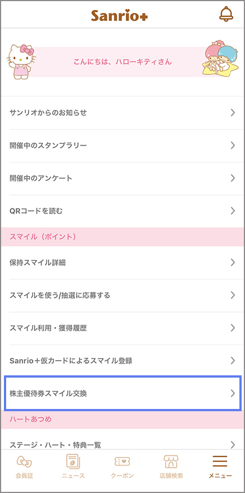Open the ニュース newspaper icon
The height and width of the screenshot is (493, 245).
pos(73,461)
